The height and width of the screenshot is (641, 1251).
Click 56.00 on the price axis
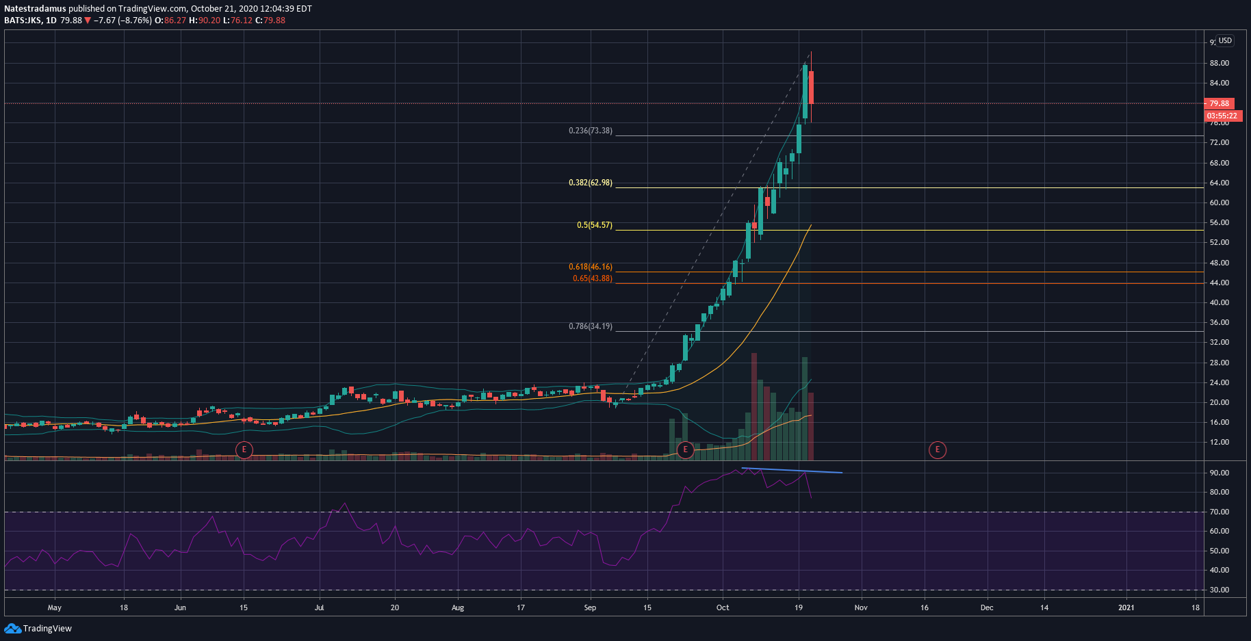(x=1220, y=222)
